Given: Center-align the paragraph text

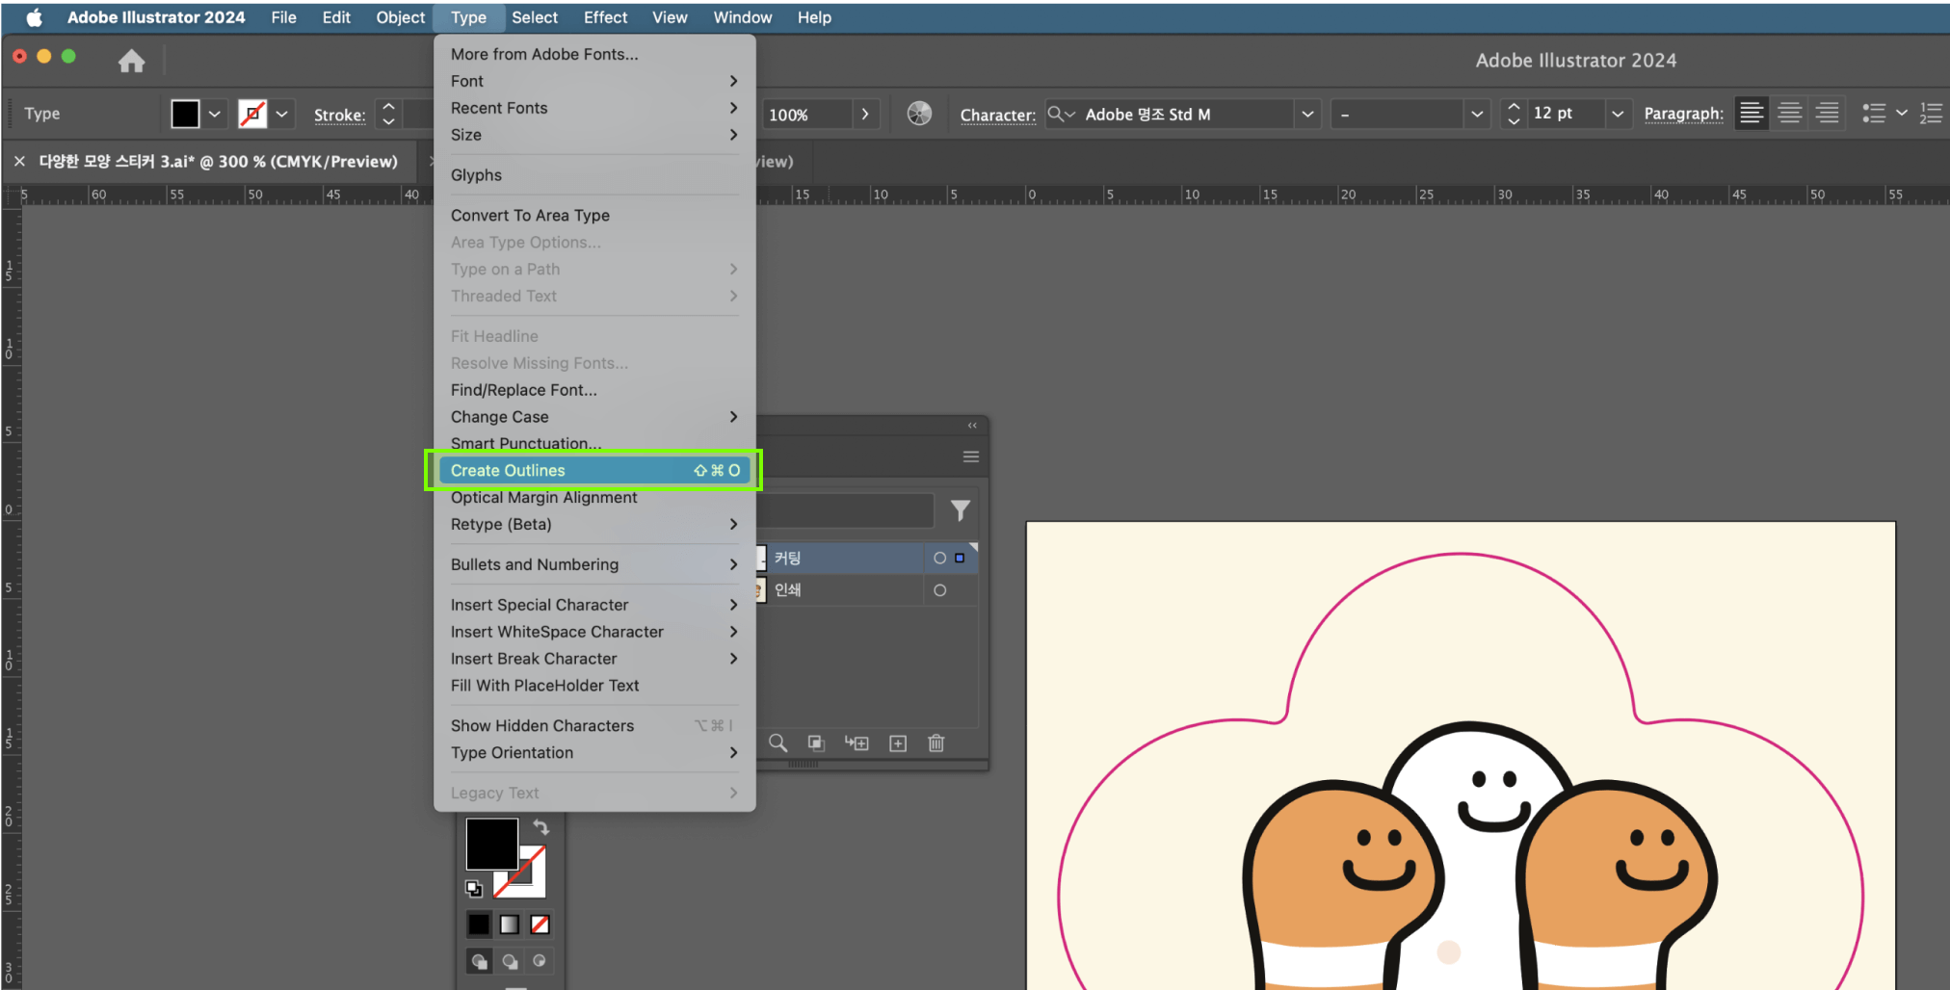Looking at the screenshot, I should (1789, 114).
